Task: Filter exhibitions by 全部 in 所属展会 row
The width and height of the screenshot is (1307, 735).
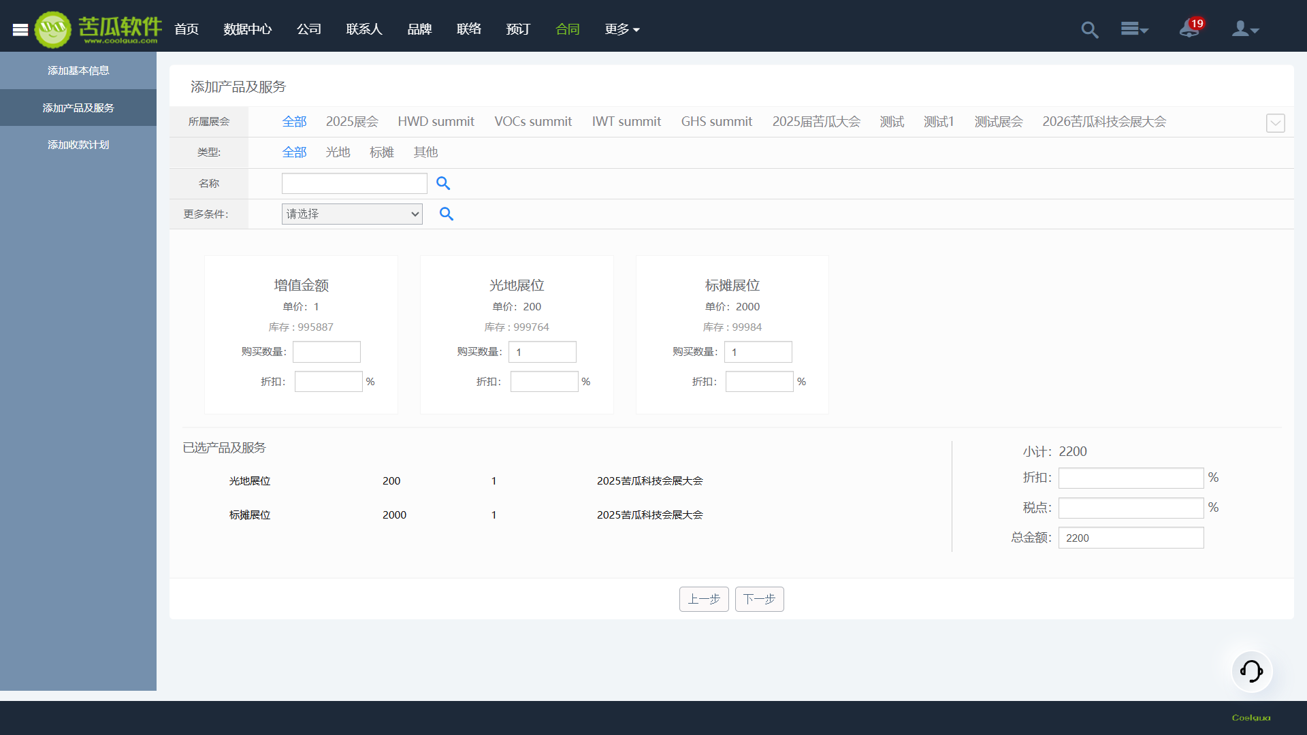Action: 295,122
